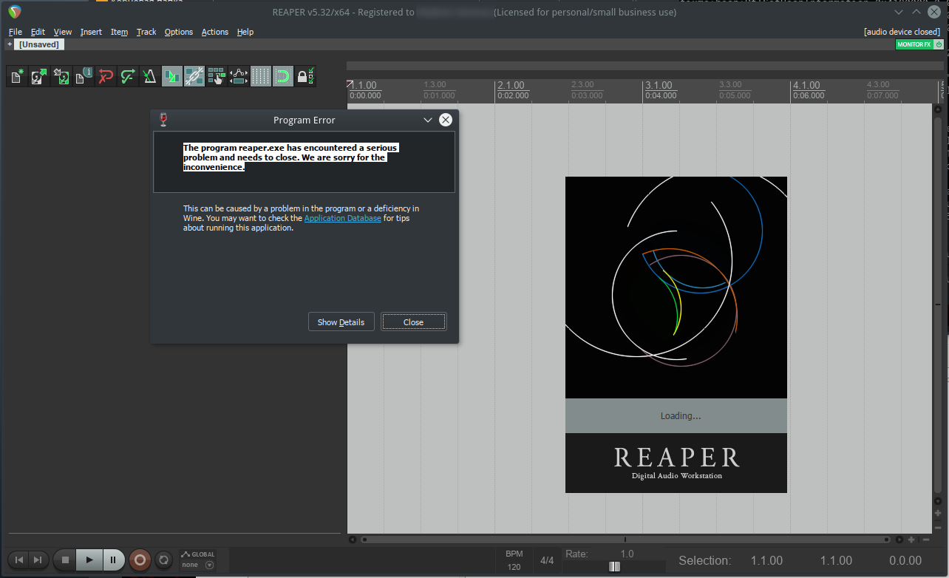949x578 pixels.
Task: Toggle the metronome icon
Action: (149, 76)
